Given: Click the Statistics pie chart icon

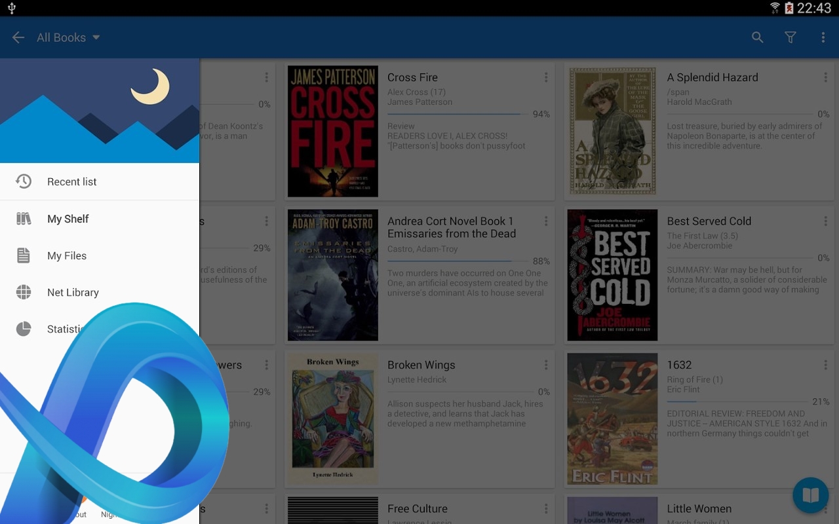Looking at the screenshot, I should (x=24, y=329).
